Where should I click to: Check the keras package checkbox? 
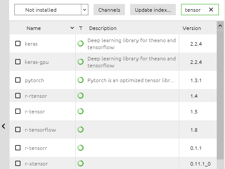(x=18, y=43)
